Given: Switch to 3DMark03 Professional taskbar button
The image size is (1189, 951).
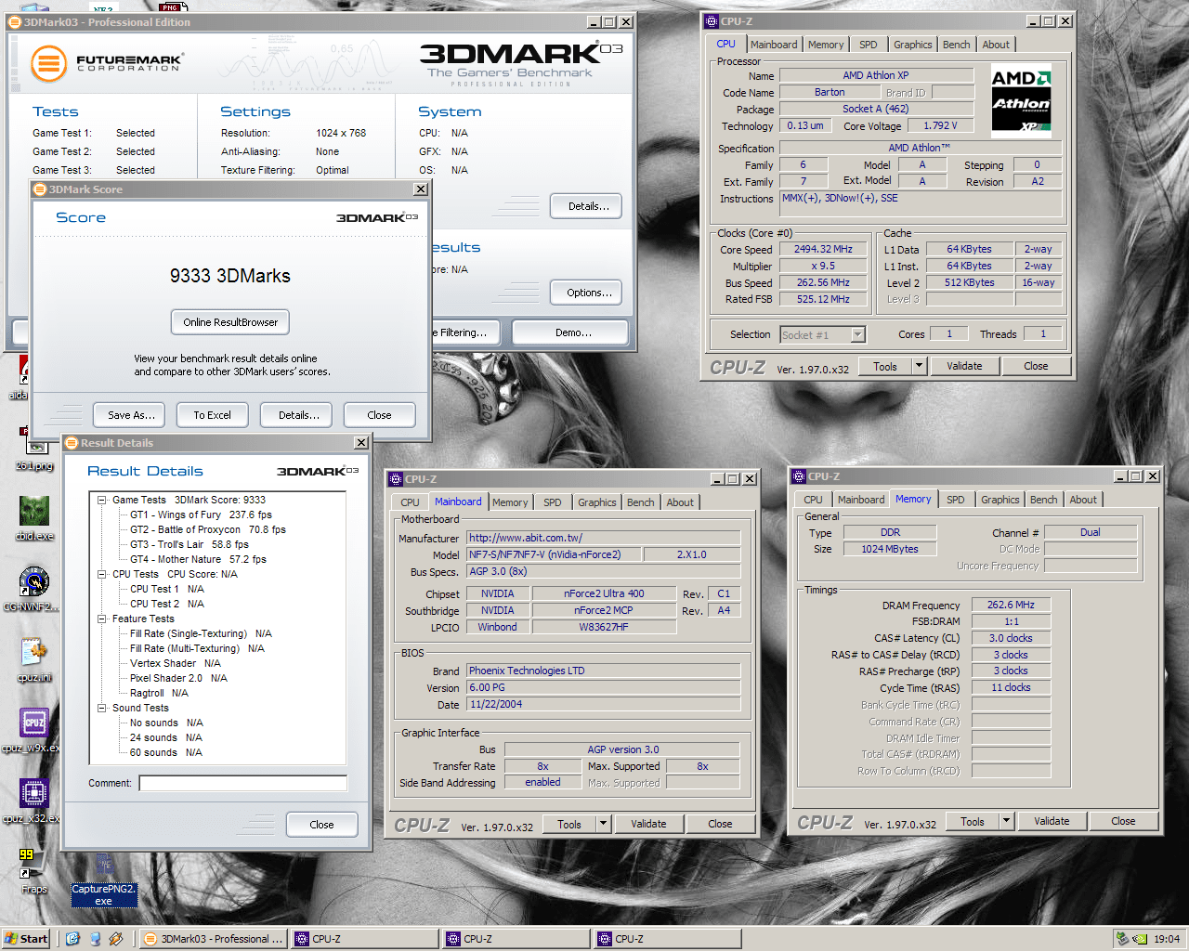Looking at the screenshot, I should coord(213,939).
